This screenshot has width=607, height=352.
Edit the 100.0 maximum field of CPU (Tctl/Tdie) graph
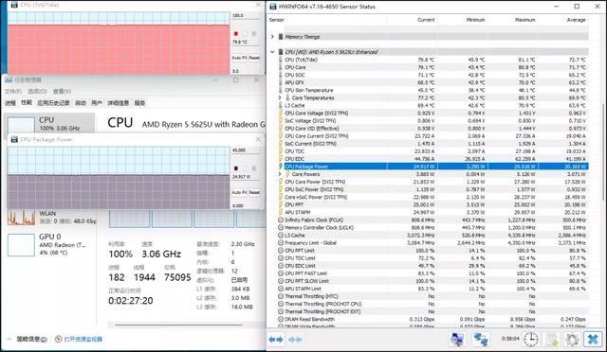coord(246,15)
